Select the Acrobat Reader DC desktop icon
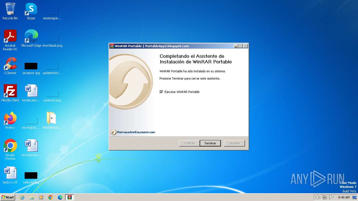 point(10,40)
